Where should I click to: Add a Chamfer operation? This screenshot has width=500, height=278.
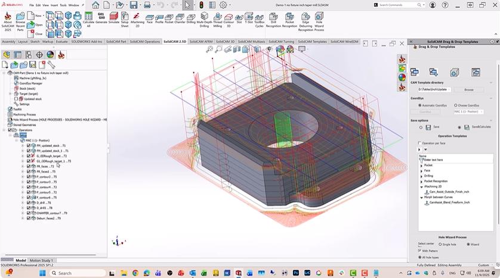180,18
